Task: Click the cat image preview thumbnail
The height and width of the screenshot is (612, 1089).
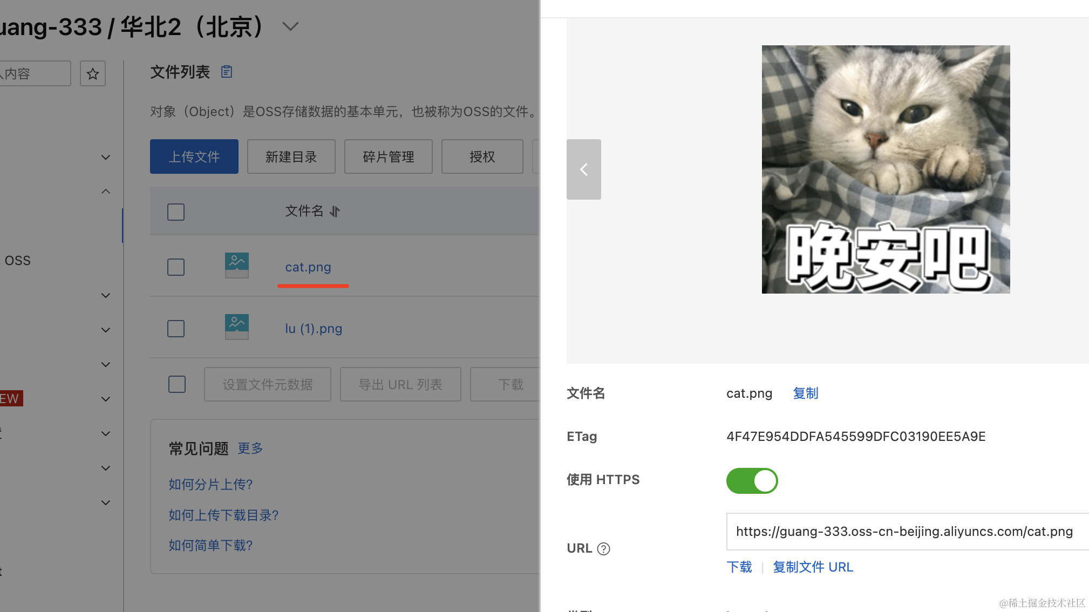Action: [x=886, y=169]
